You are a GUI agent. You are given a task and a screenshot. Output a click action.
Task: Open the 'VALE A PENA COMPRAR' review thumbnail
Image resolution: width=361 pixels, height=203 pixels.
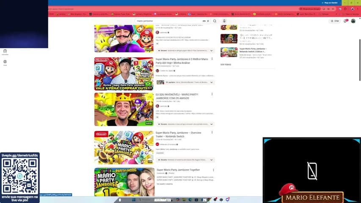tap(124, 74)
